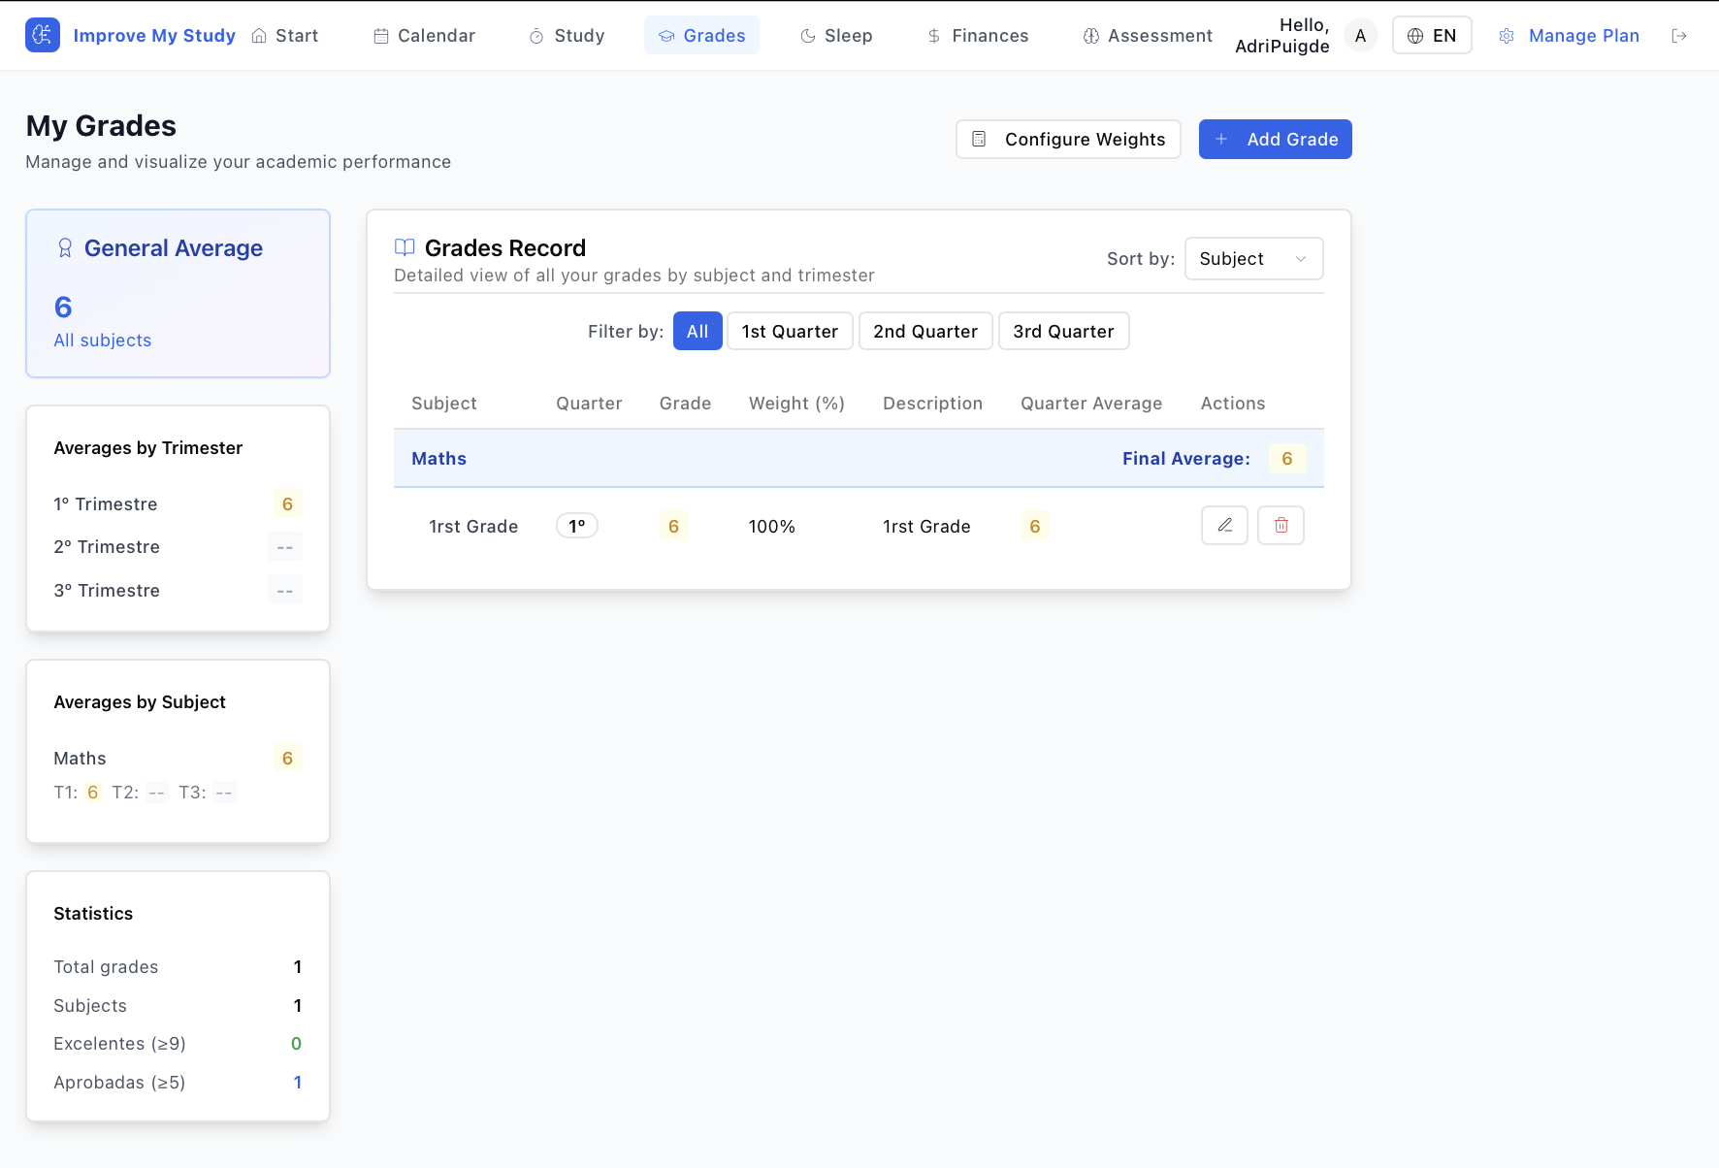Screen dimensions: 1719x1168
Task: Click the 3º Trimestre average row
Action: [x=178, y=590]
